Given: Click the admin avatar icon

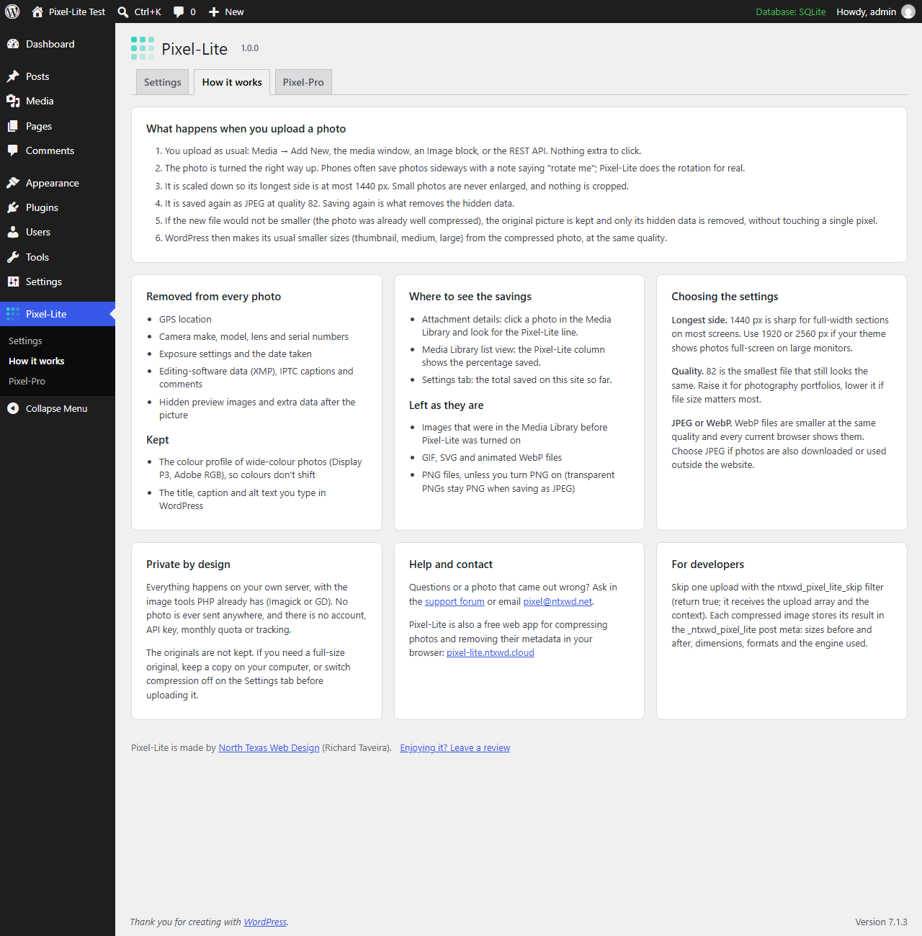Looking at the screenshot, I should click(908, 12).
